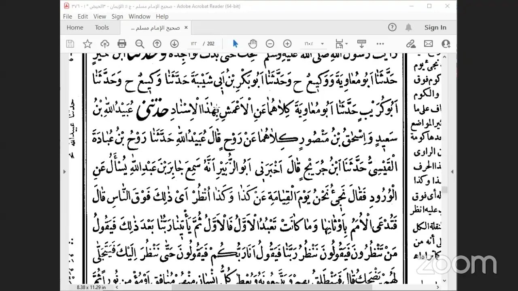The height and width of the screenshot is (291, 518).
Task: Open the zoom percentage dropdown
Action: [323, 44]
